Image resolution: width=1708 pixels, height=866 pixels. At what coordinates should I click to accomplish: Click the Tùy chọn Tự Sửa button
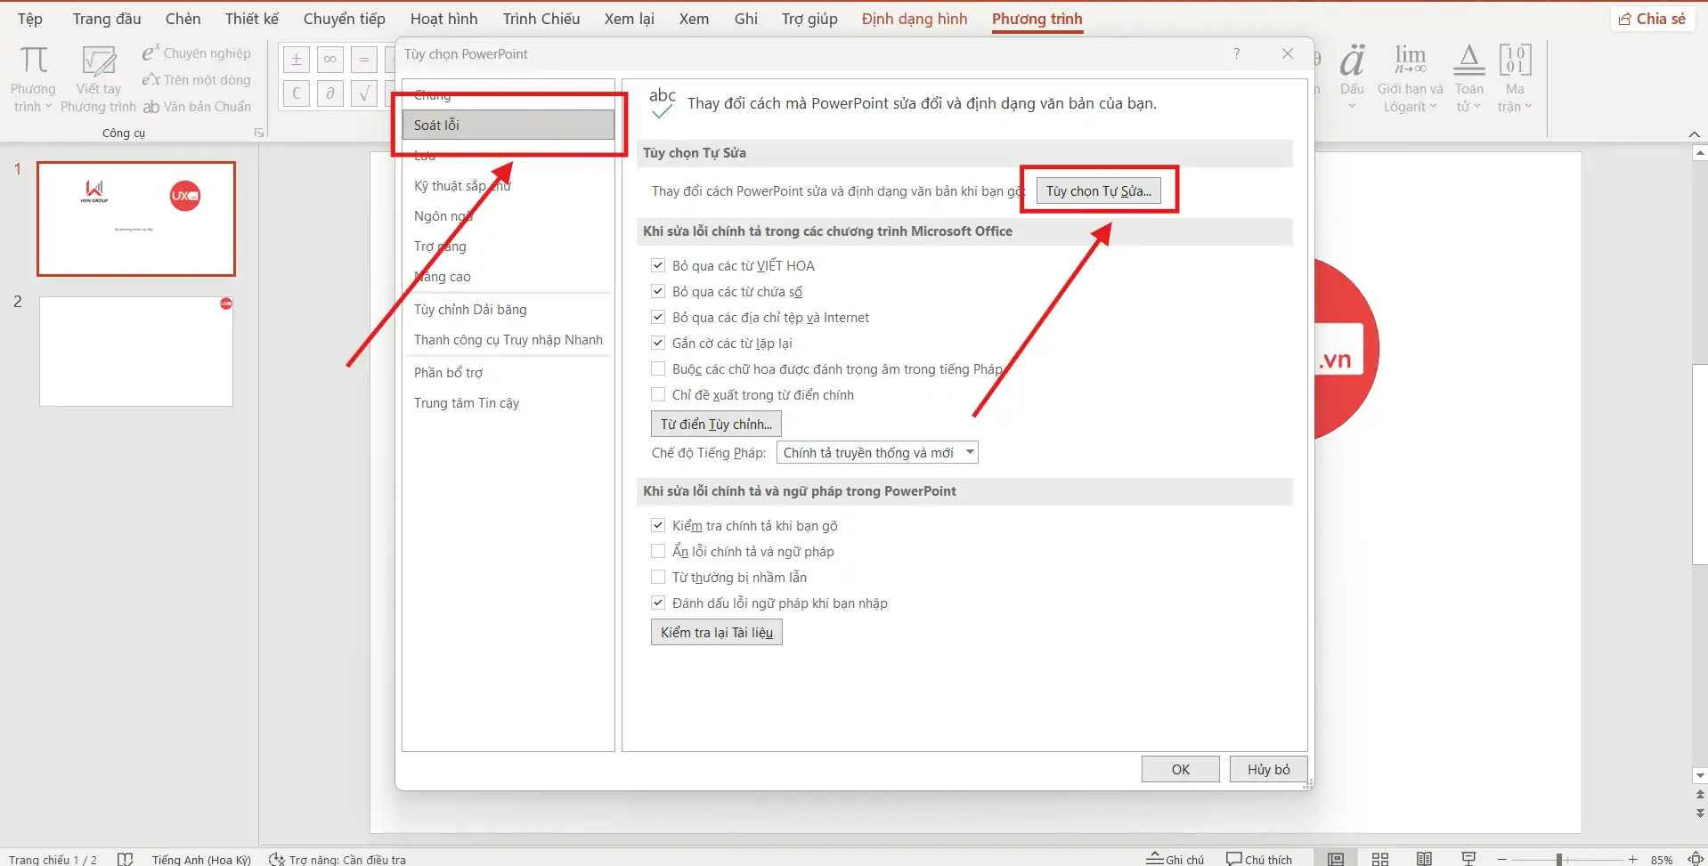click(x=1098, y=191)
